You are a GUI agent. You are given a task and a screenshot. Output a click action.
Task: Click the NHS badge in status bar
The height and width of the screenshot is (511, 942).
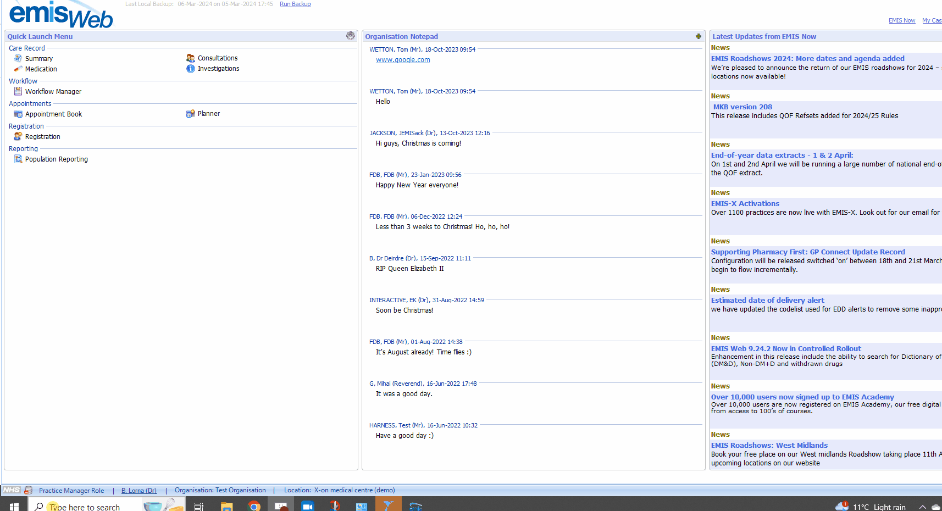pyautogui.click(x=12, y=490)
